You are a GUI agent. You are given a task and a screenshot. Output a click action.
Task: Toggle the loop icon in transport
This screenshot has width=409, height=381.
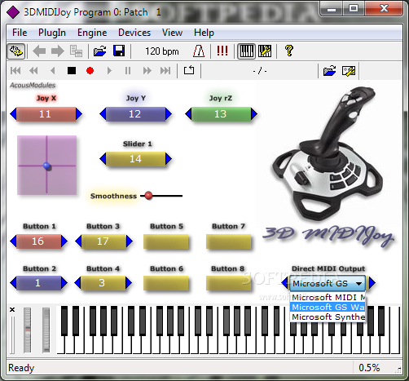tap(189, 70)
